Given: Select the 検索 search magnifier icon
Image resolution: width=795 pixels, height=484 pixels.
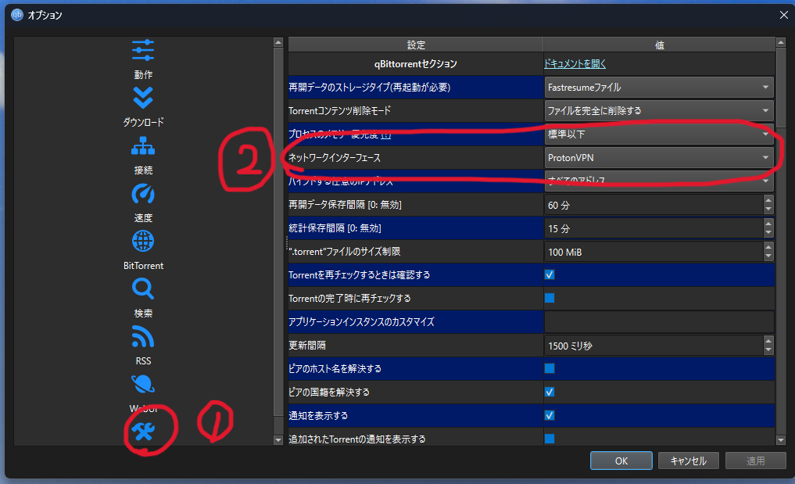Looking at the screenshot, I should coord(143,289).
